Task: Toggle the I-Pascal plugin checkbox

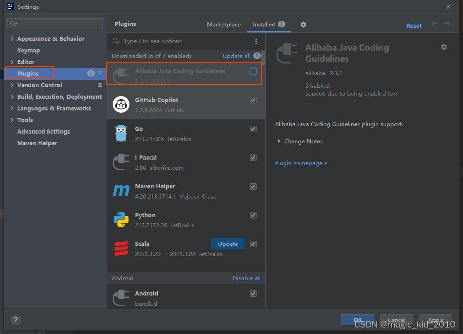Action: click(253, 158)
